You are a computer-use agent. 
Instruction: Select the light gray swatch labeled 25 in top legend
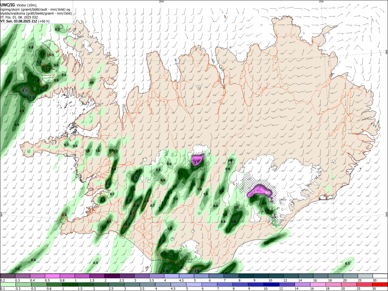pos(365,276)
